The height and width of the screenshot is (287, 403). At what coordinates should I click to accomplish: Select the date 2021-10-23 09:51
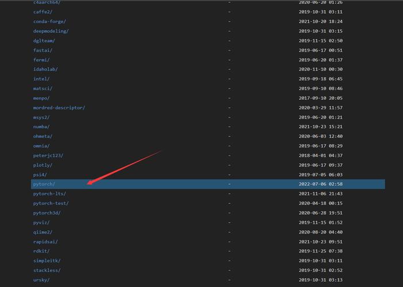coord(320,242)
